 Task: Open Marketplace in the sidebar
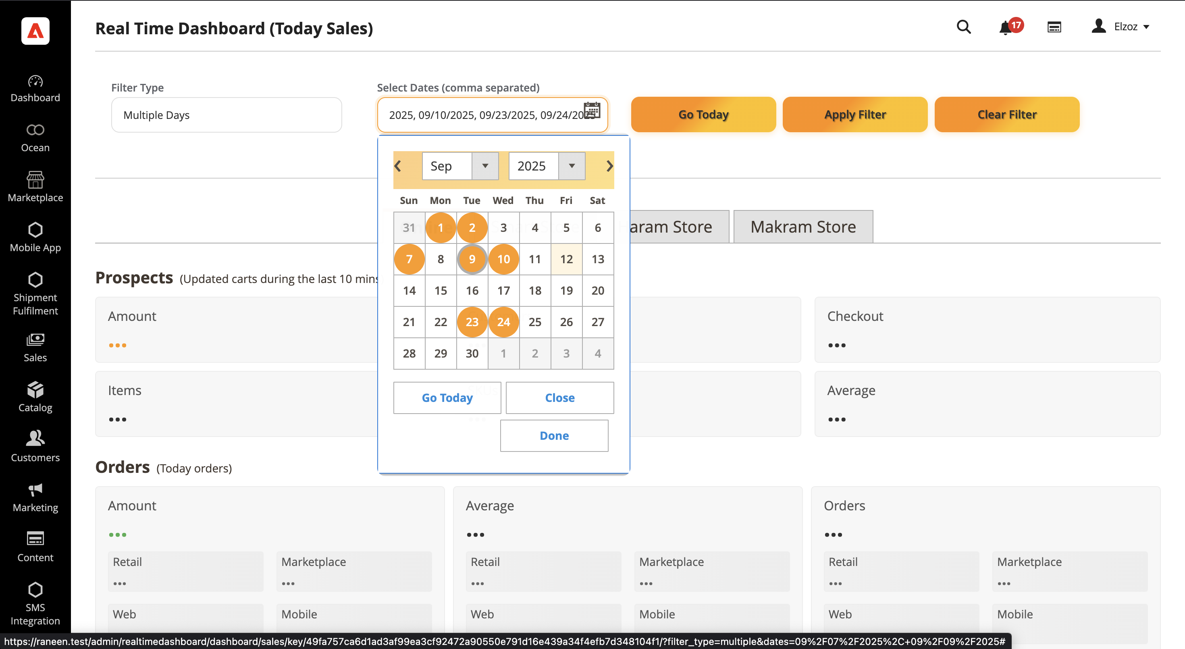point(35,187)
